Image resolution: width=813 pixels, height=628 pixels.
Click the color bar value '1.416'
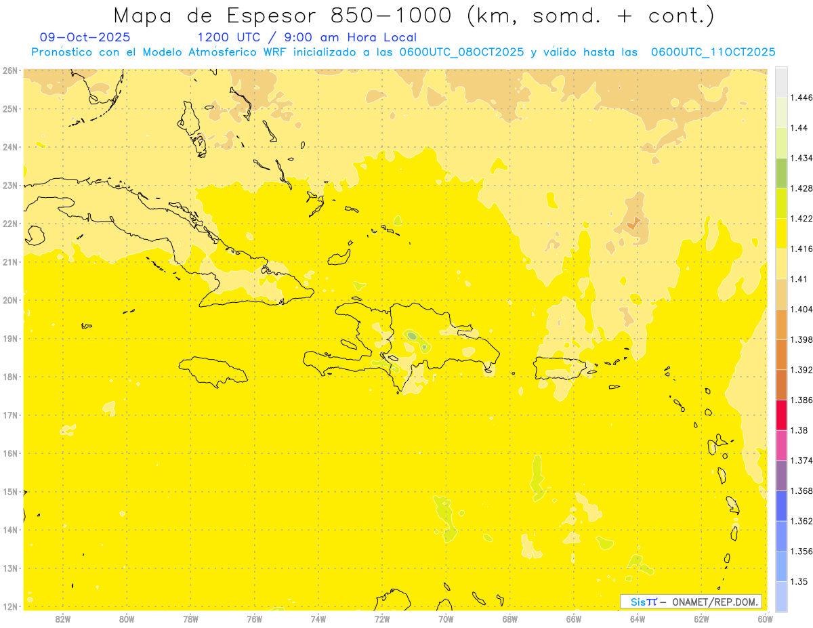pyautogui.click(x=801, y=249)
